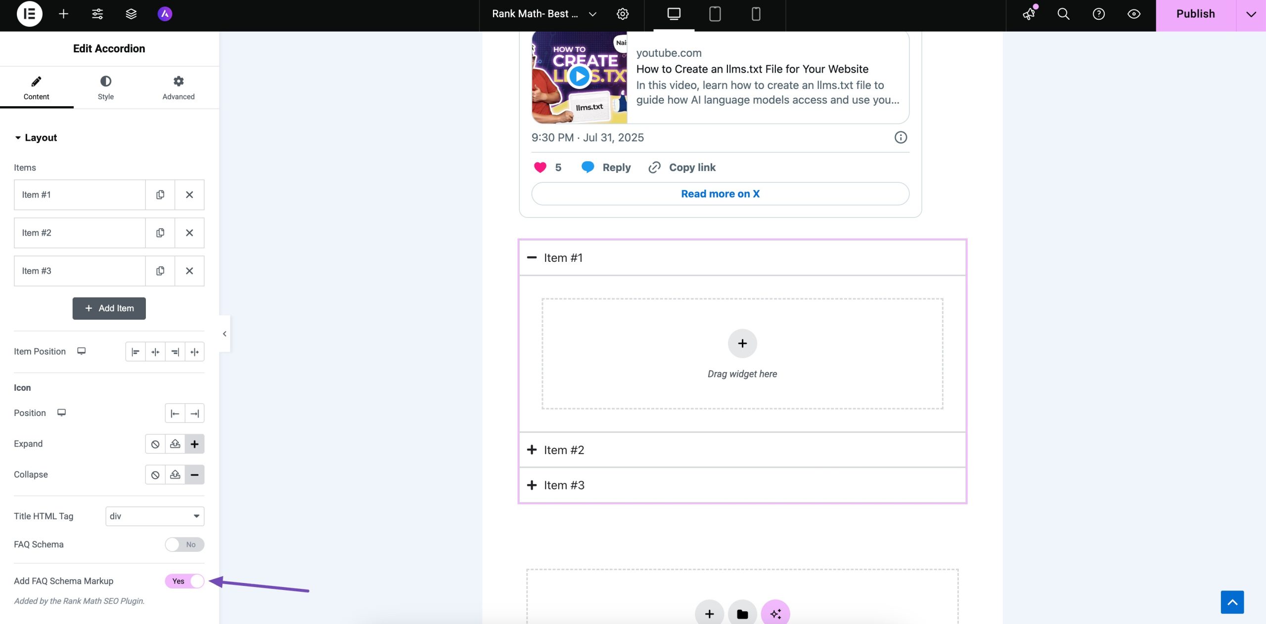Delete Item #3 with its X icon
The height and width of the screenshot is (624, 1266).
pyautogui.click(x=189, y=271)
